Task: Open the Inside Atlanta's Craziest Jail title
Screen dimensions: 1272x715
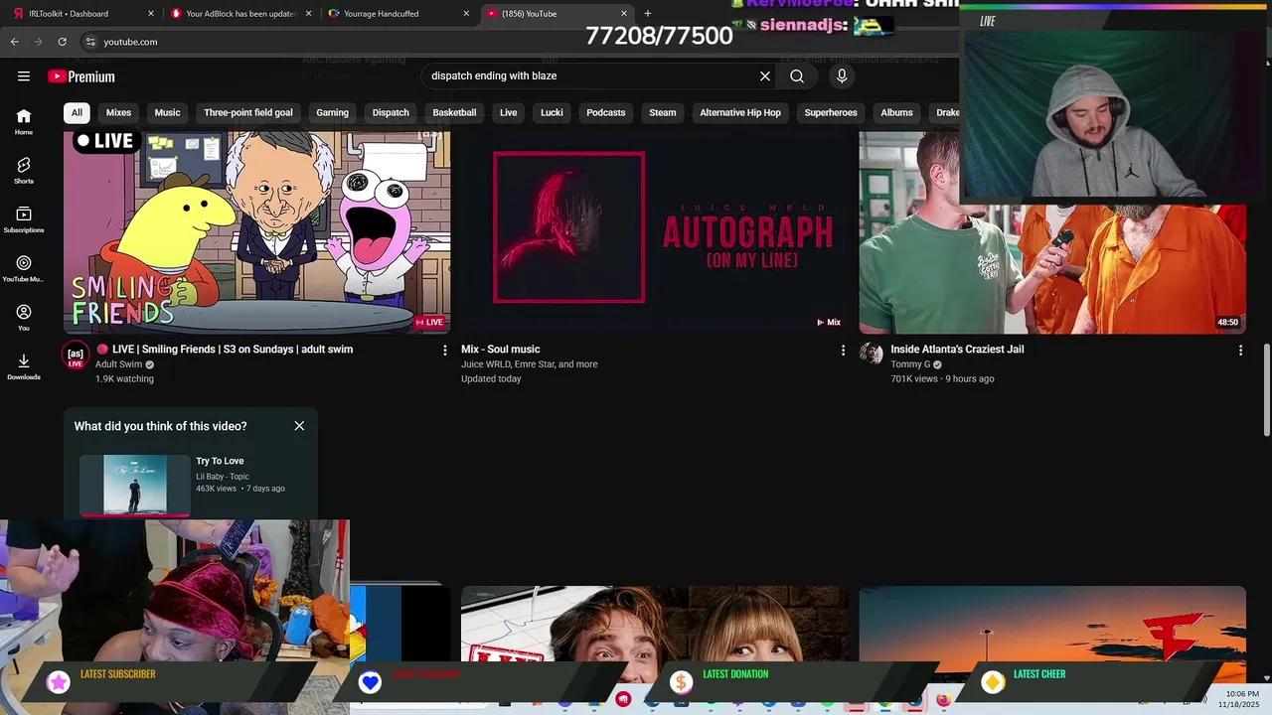Action: pyautogui.click(x=957, y=350)
